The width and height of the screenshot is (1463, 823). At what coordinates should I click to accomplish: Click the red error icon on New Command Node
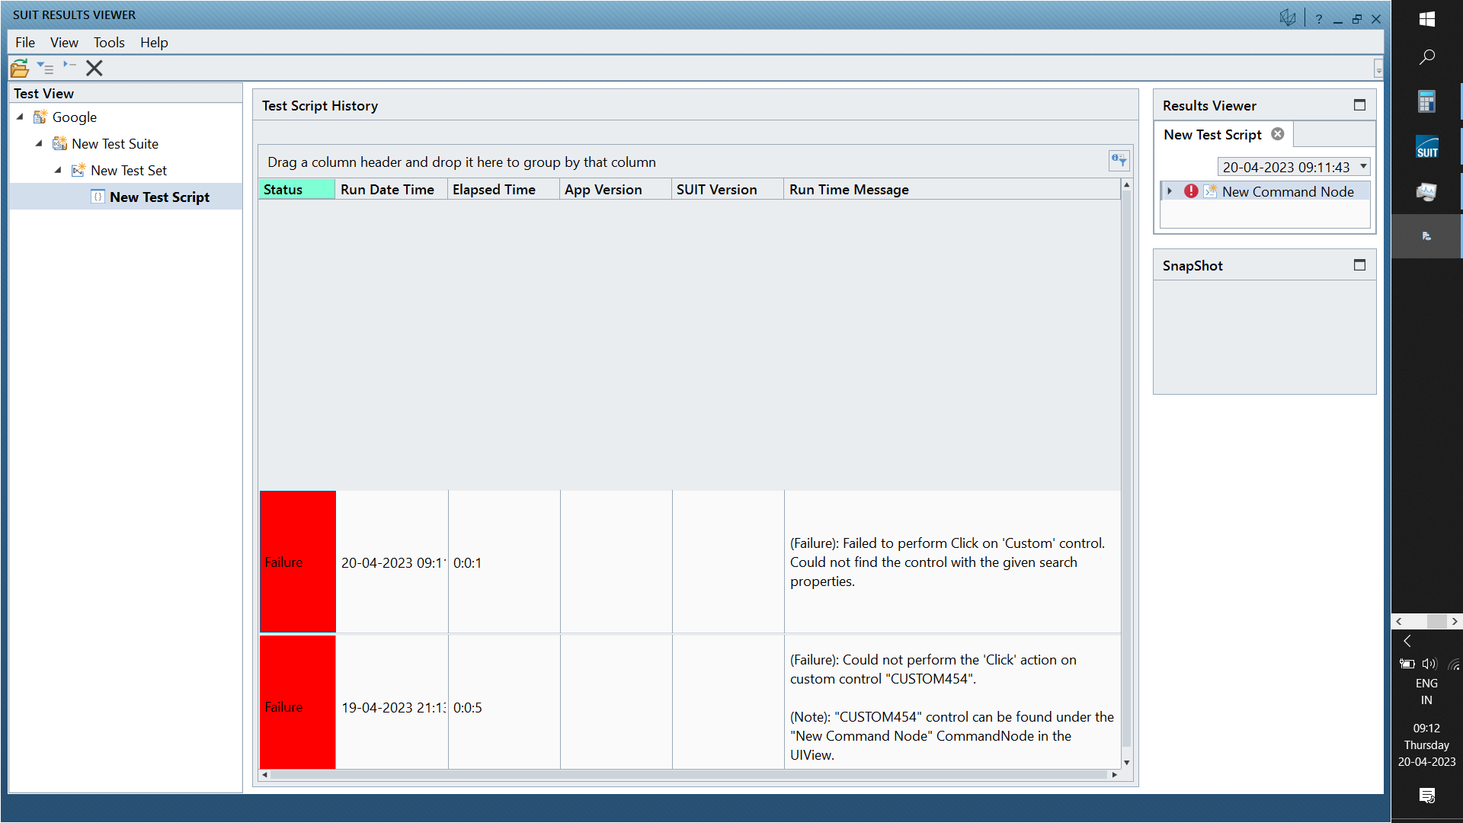click(1191, 191)
